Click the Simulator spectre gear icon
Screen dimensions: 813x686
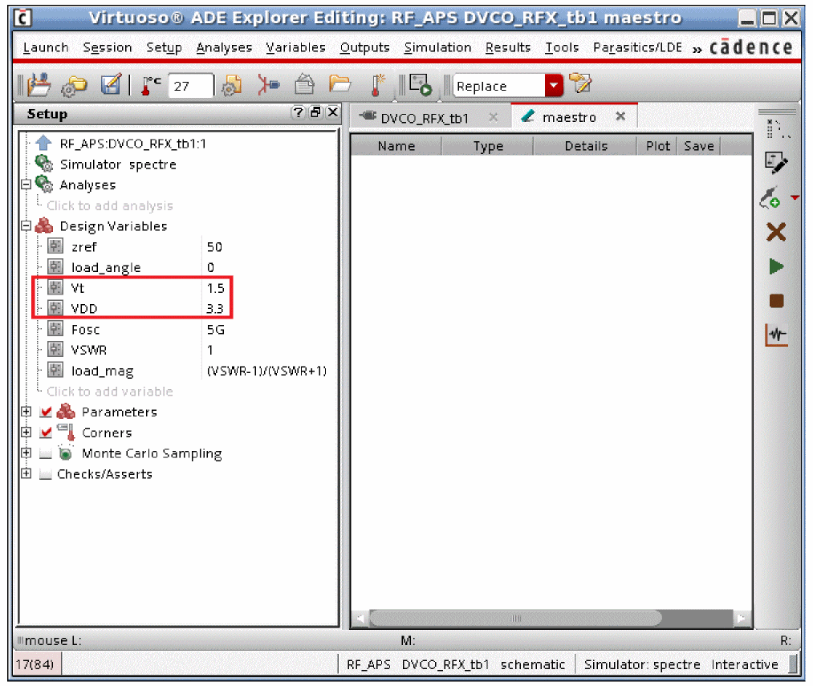(44, 164)
